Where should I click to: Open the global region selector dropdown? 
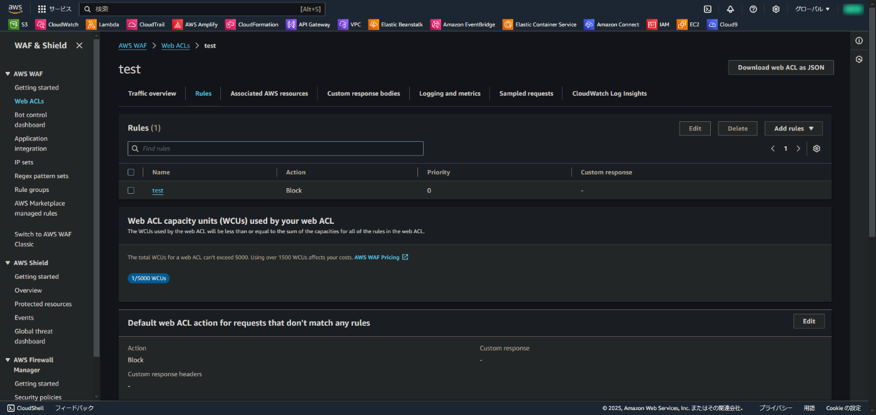point(812,9)
